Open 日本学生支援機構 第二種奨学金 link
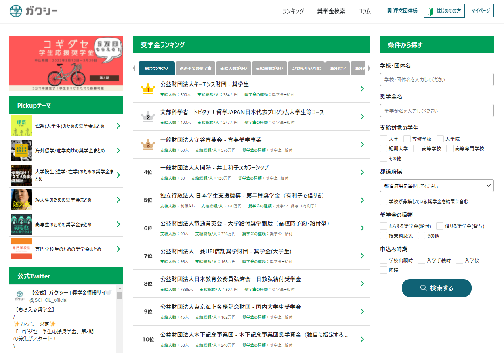This screenshot has width=504, height=353. click(242, 196)
